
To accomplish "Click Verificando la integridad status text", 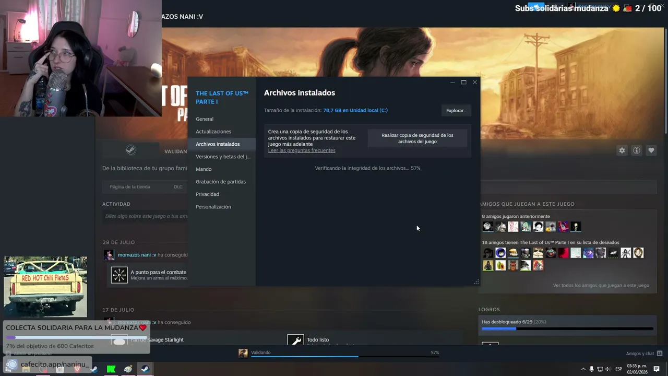I will point(367,168).
